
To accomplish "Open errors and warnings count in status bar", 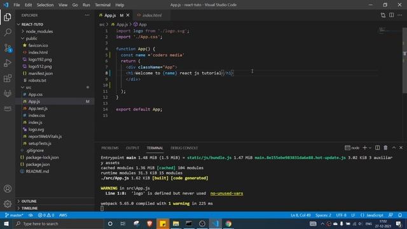I will (x=46, y=215).
